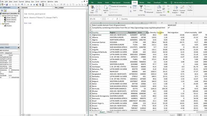Click Project Explorer icon in VBA toolbar
Viewport: 207px width, 116px height.
tap(40, 5)
